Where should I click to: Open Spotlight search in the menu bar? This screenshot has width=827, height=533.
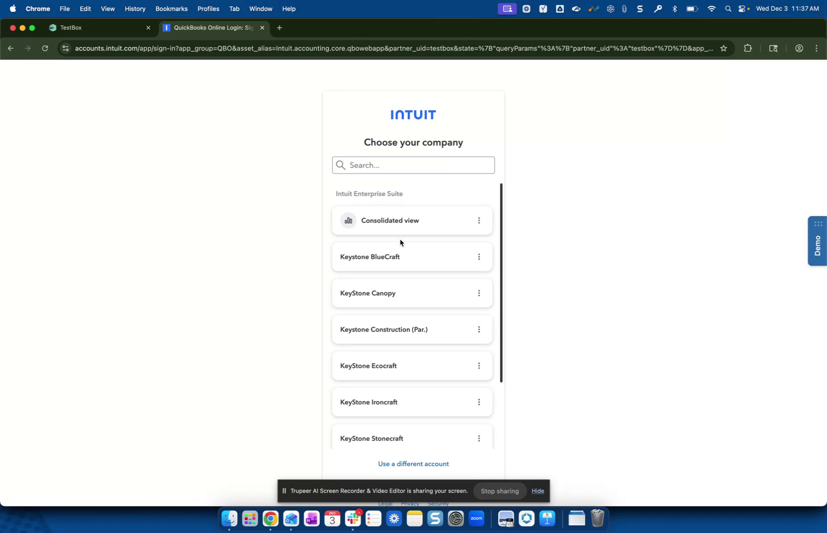point(728,8)
